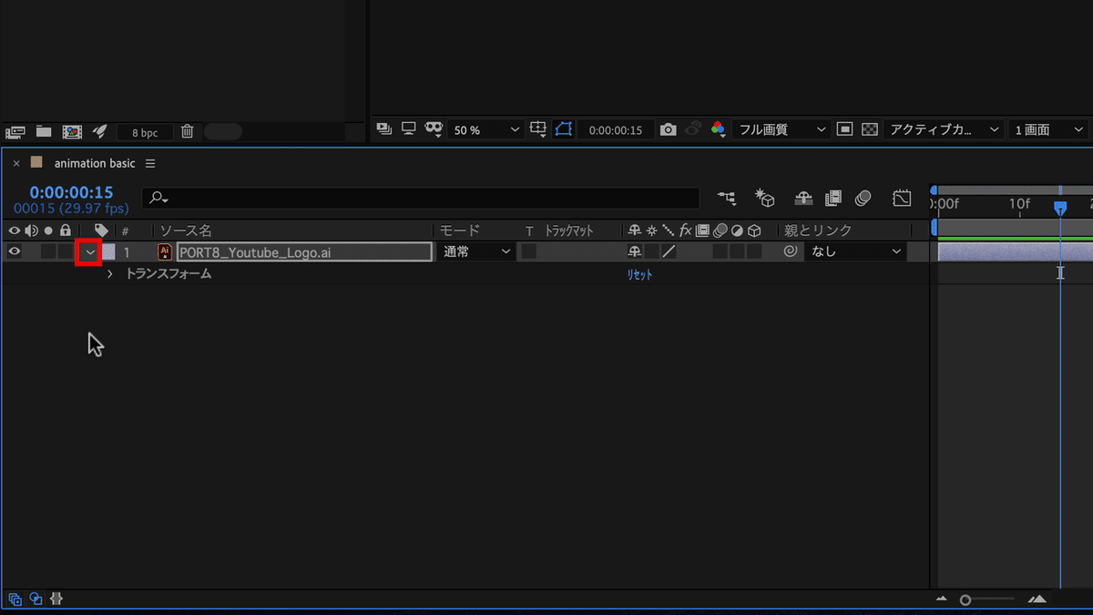Enable frame blending filmstrip icon
Viewport: 1093px width, 615px height.
tap(833, 198)
